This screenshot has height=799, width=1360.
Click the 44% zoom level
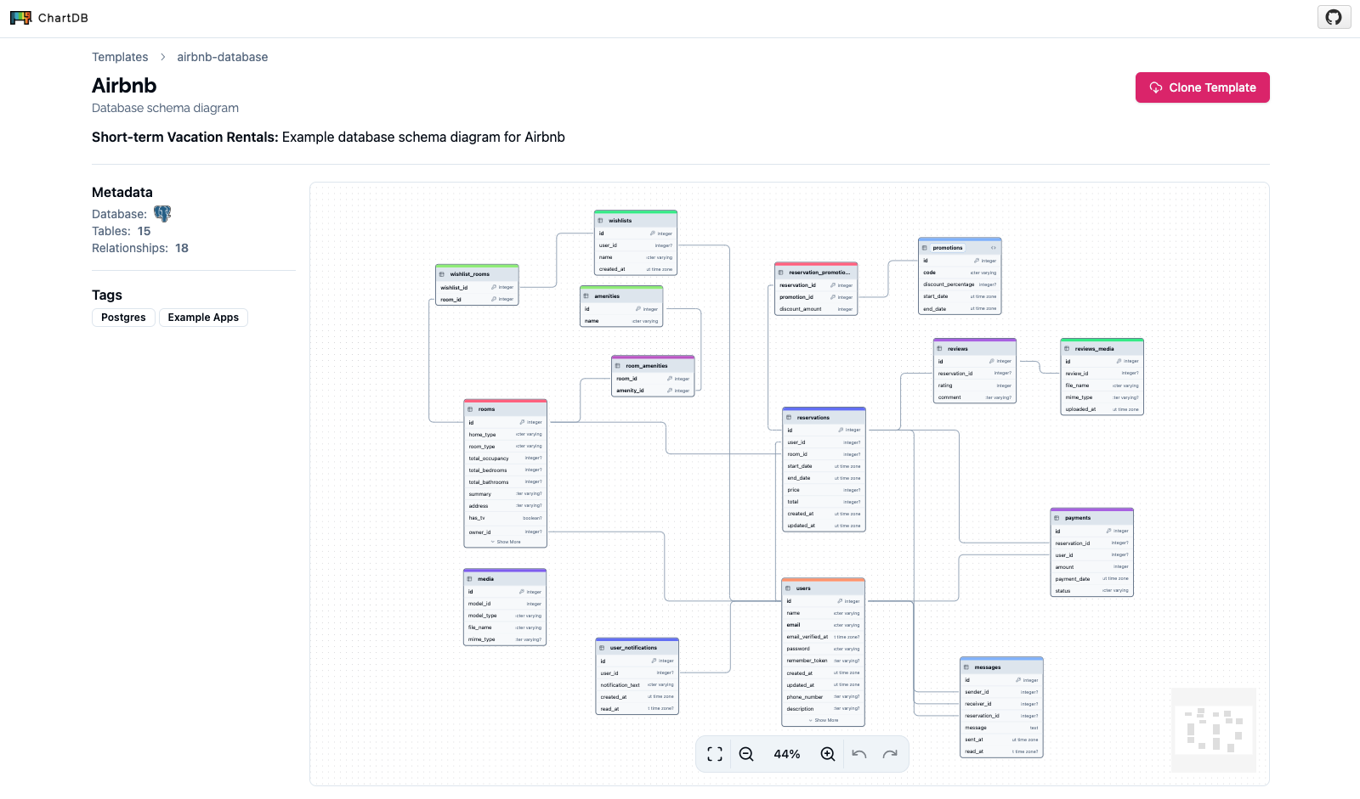click(x=787, y=754)
